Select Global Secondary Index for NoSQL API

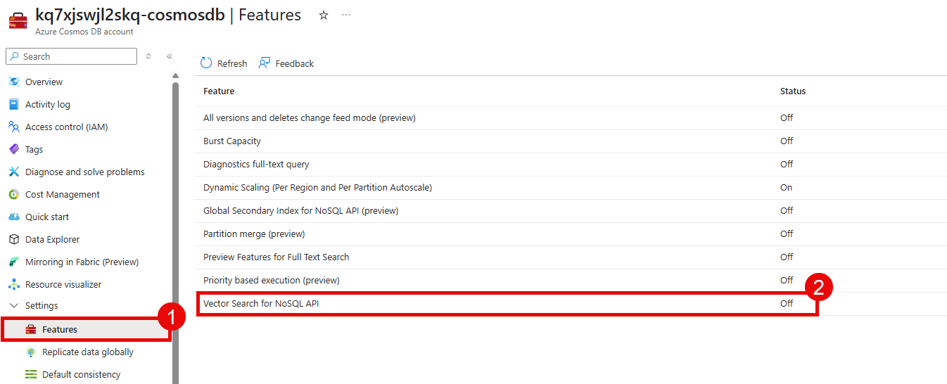coord(571,211)
